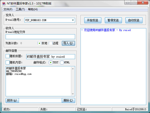
Task: Click the 成功 status bar entry
Action: [x=20, y=109]
